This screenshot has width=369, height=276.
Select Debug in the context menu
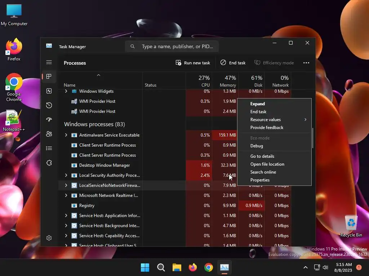pyautogui.click(x=274, y=146)
